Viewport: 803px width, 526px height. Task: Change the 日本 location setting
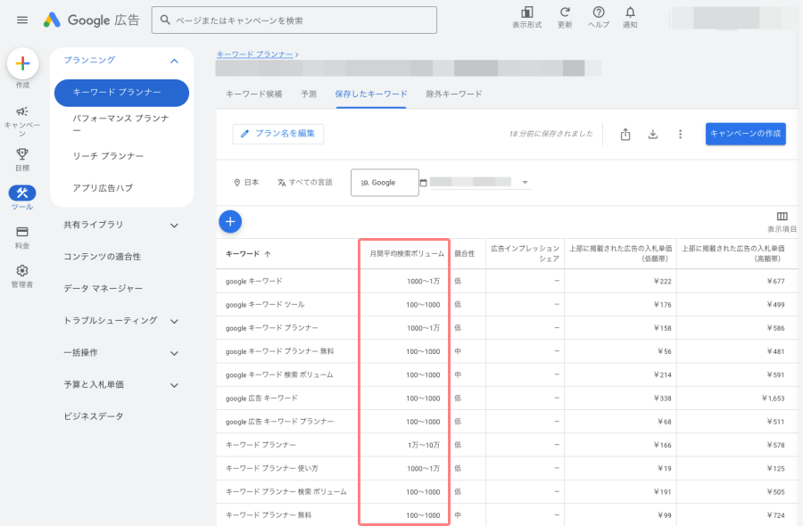tap(246, 183)
